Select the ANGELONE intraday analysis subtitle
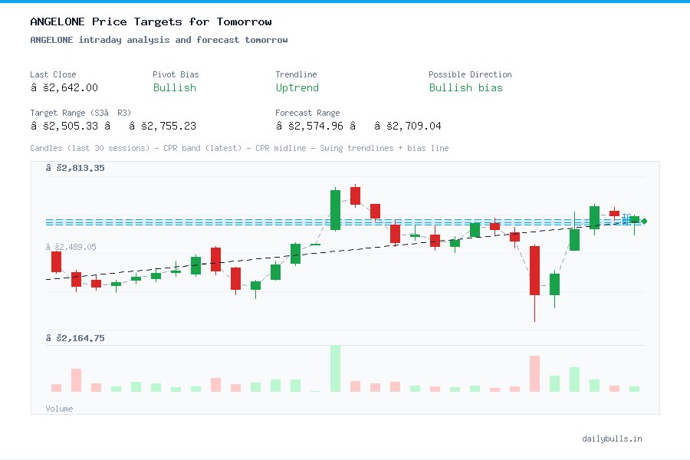The height and width of the screenshot is (460, 690). [x=157, y=39]
